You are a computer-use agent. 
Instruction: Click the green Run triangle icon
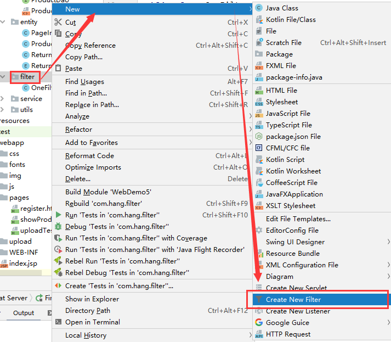[x=58, y=215]
